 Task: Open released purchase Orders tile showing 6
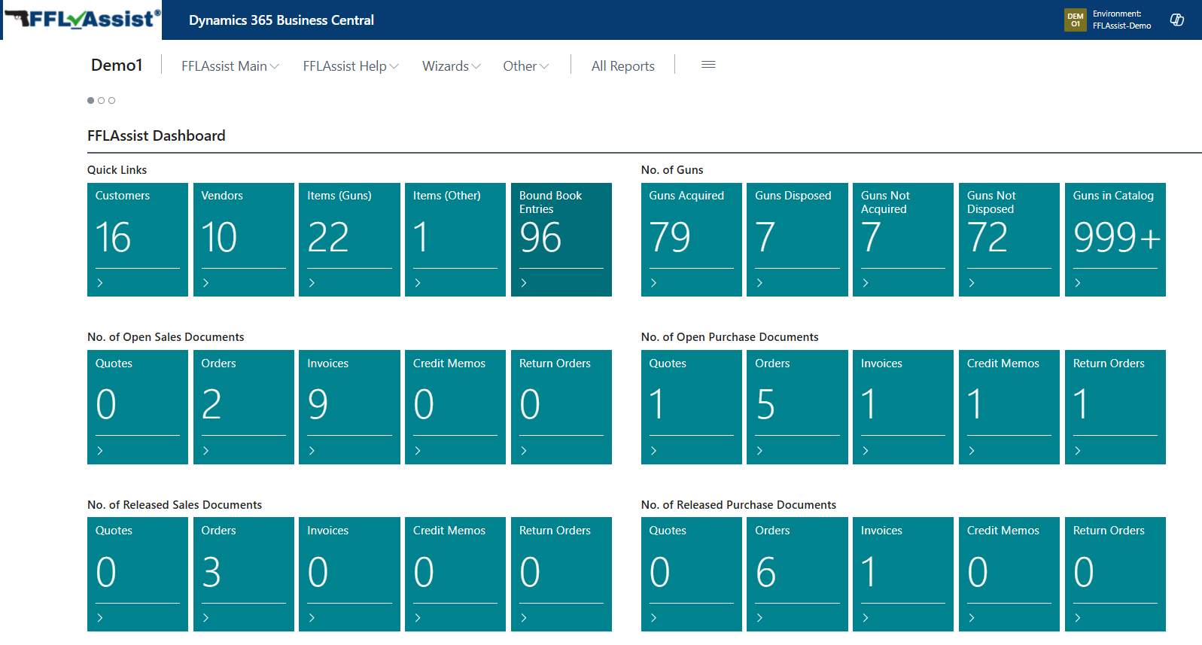[798, 574]
